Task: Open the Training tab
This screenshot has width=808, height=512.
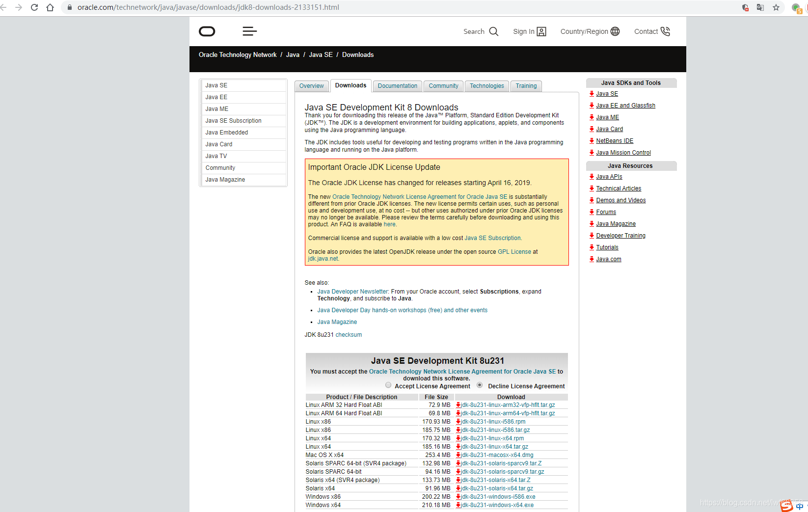Action: click(526, 86)
